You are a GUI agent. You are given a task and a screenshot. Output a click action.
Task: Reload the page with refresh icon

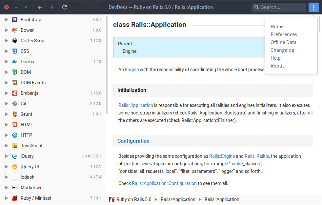[65, 7]
